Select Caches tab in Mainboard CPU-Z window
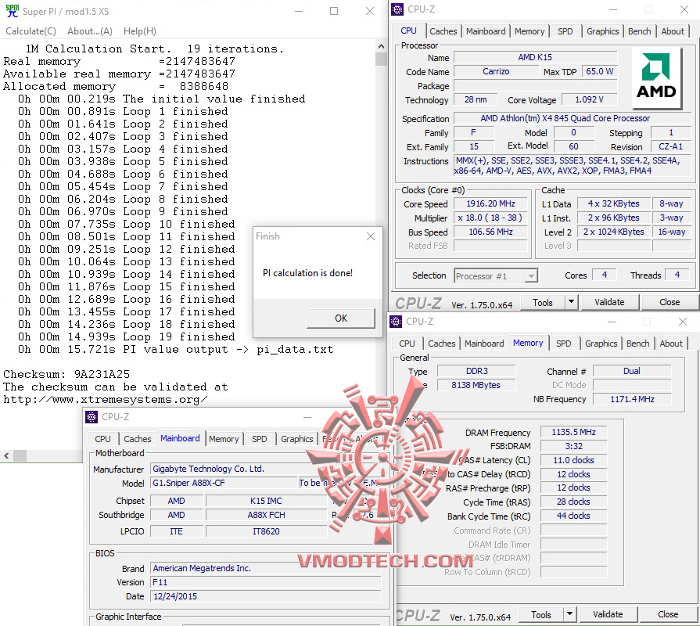 click(138, 439)
